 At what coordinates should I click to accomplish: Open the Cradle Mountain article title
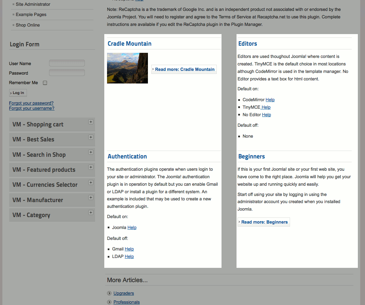click(x=130, y=44)
